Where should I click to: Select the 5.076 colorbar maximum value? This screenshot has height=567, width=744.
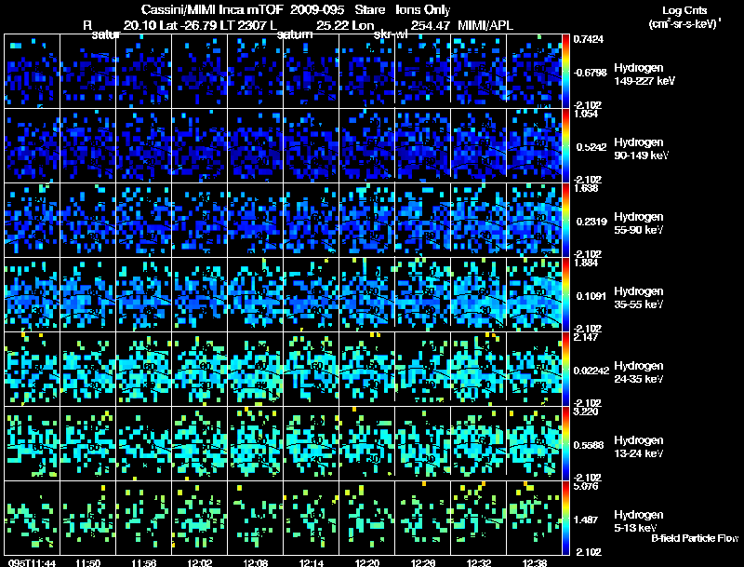(586, 486)
